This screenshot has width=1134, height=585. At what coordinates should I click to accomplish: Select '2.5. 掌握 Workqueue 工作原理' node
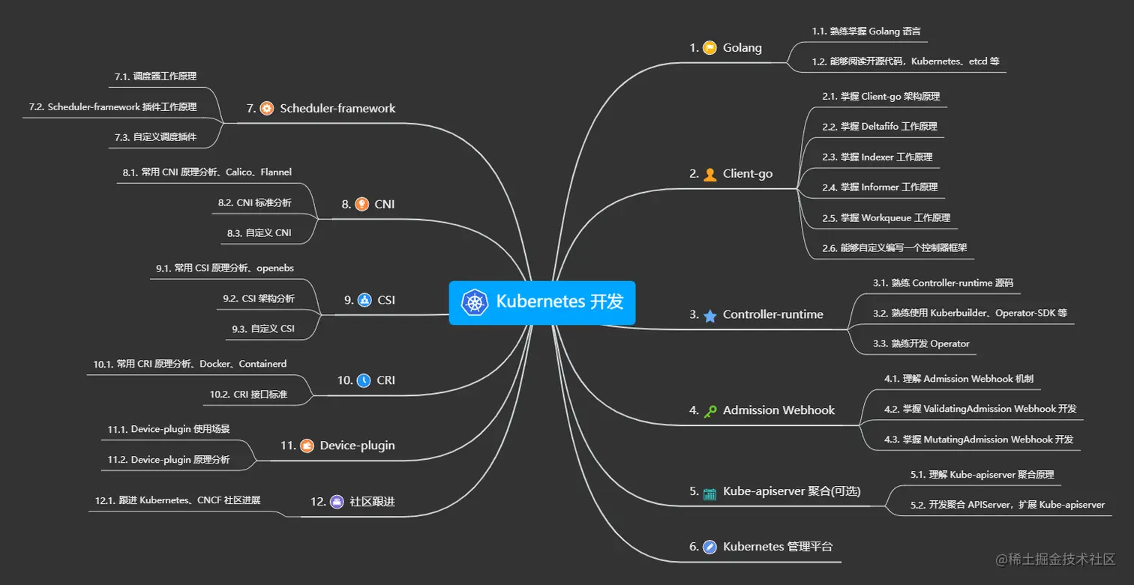[886, 218]
